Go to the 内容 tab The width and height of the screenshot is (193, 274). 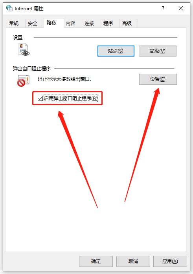(x=70, y=23)
